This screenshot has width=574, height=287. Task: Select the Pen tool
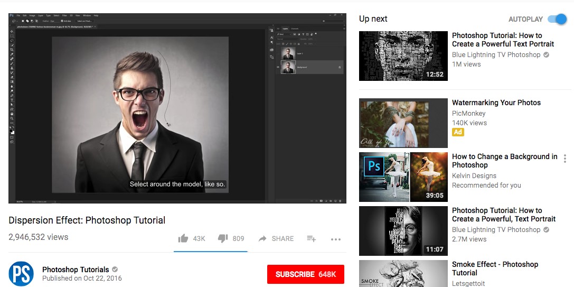[x=12, y=96]
